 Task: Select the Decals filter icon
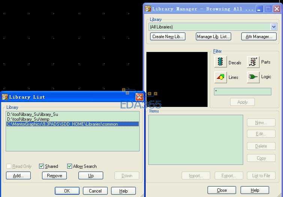tap(220, 62)
